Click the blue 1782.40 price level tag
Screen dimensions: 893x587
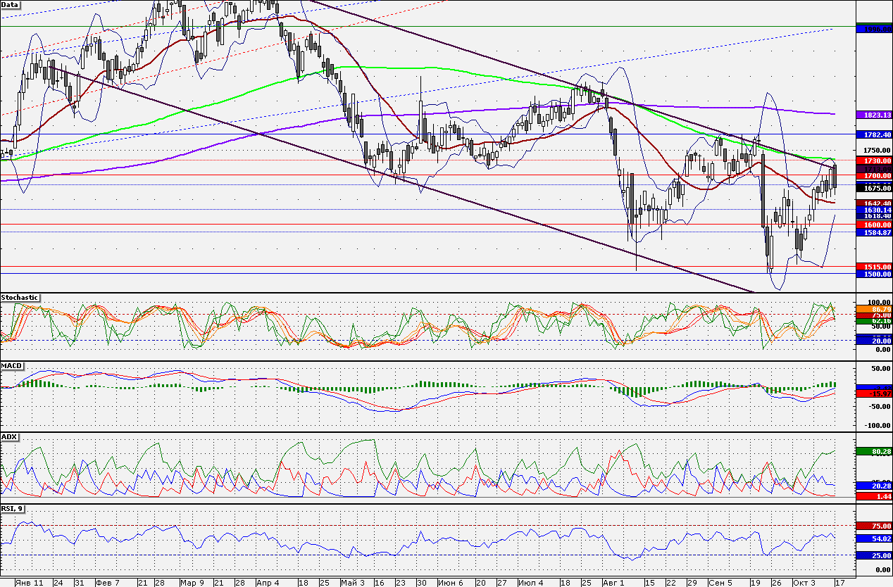[x=873, y=134]
